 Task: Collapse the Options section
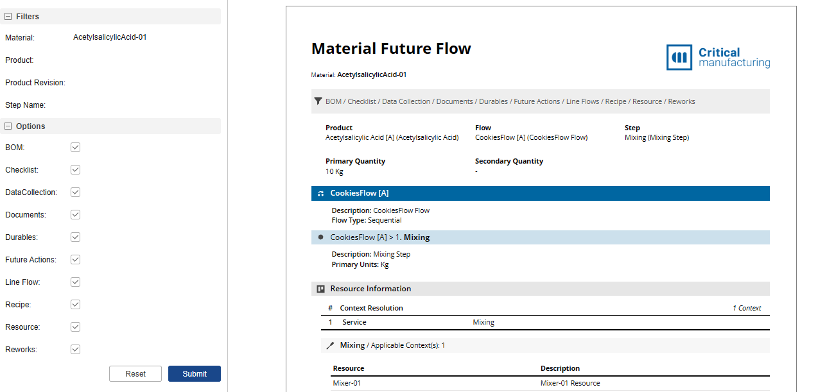coord(7,126)
